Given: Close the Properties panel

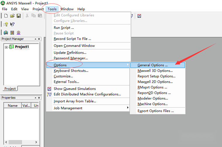Looking at the screenshot, I should pyautogui.click(x=39, y=98).
